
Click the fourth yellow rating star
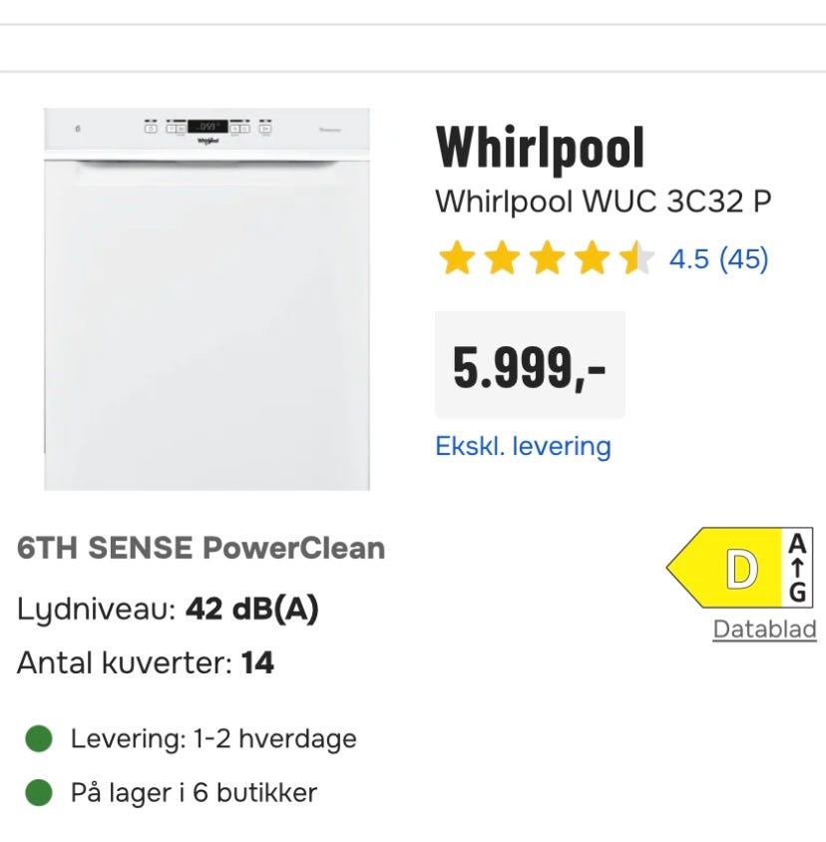(x=592, y=259)
